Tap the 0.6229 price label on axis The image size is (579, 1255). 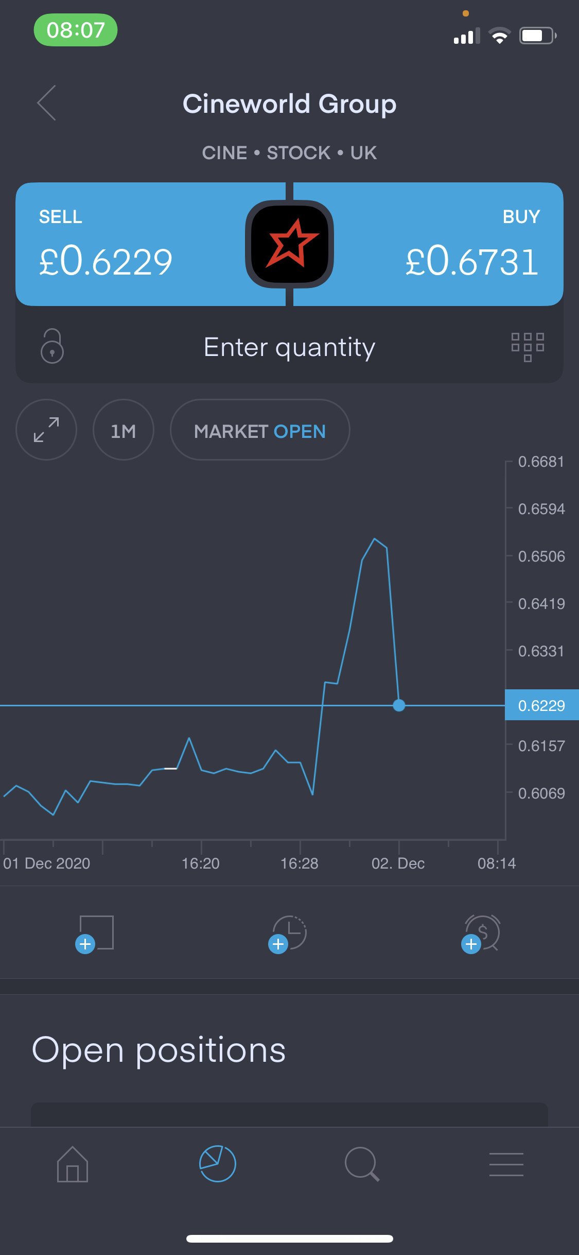[x=541, y=705]
